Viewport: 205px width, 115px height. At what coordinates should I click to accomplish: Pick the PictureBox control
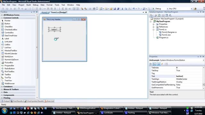tap(9, 63)
